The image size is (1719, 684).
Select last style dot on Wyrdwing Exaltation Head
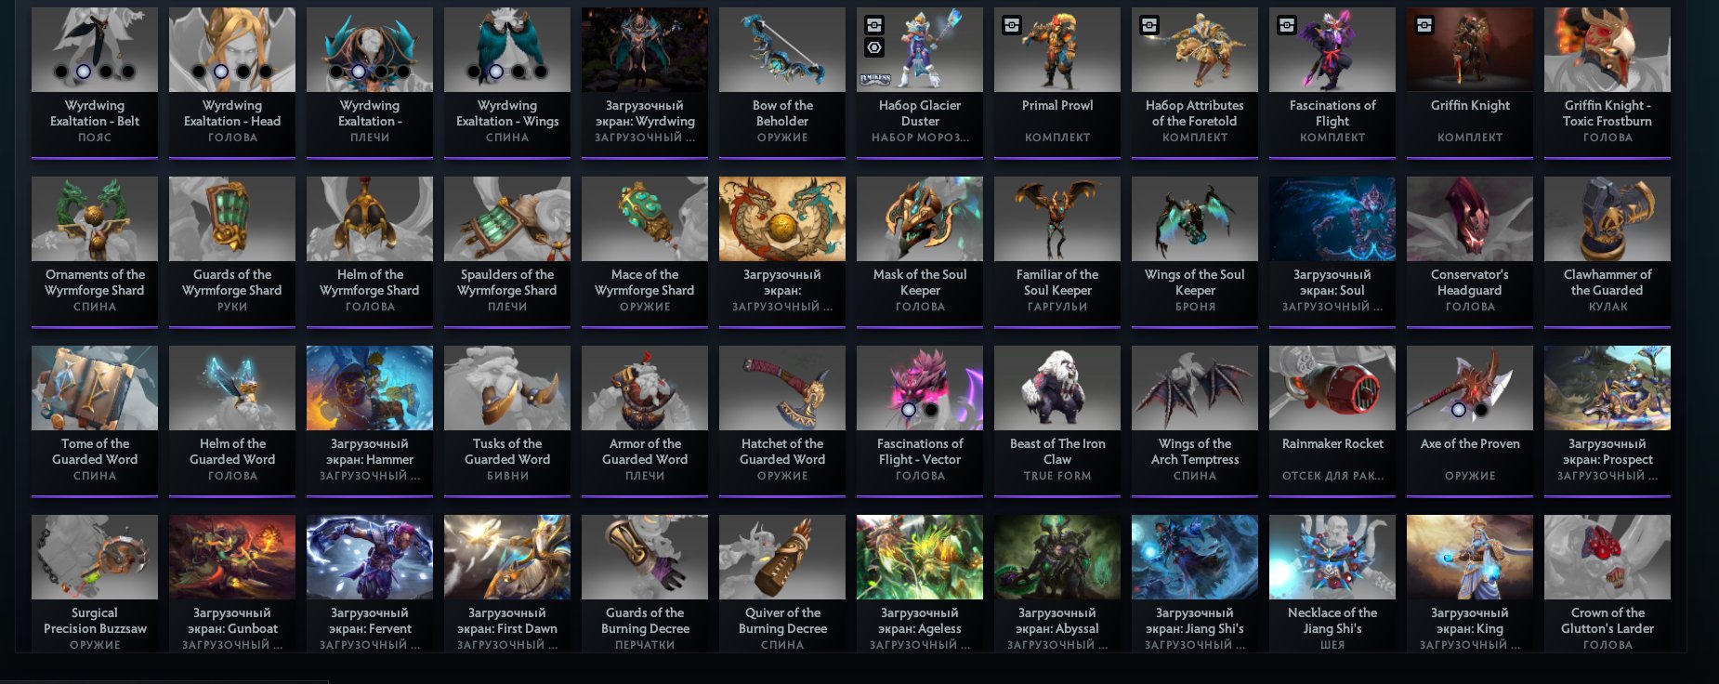266,72
